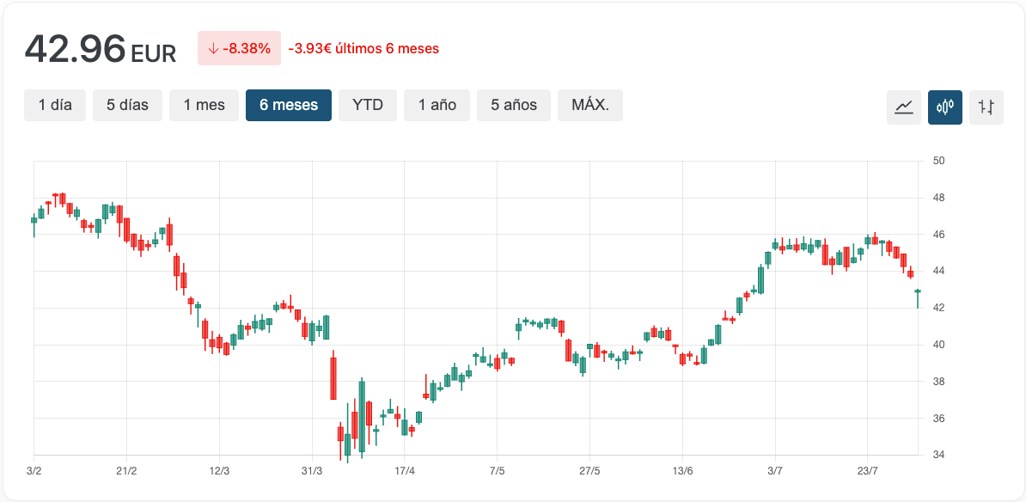Switch to the line chart view
1026x502 pixels.
(903, 107)
